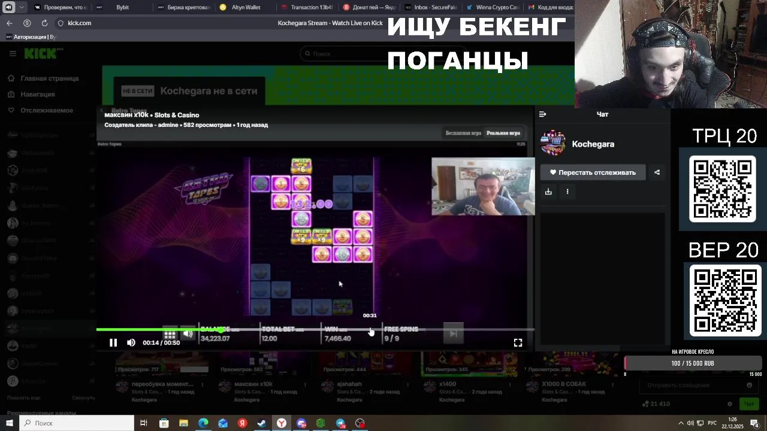This screenshot has height=431, width=767.
Task: Switch the РУС keyboard language indicator
Action: click(x=712, y=423)
